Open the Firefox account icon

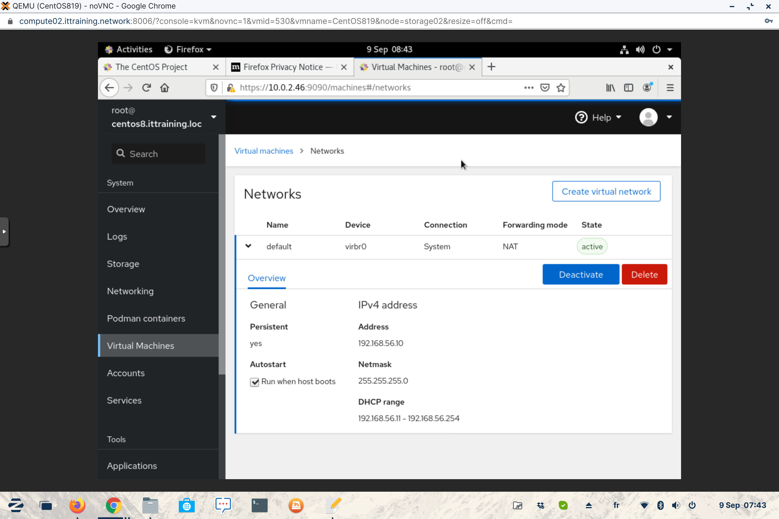click(647, 87)
